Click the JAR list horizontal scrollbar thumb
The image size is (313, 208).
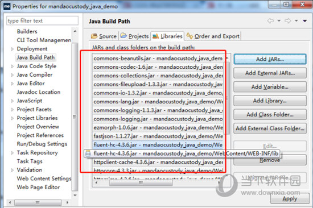coord(141,182)
